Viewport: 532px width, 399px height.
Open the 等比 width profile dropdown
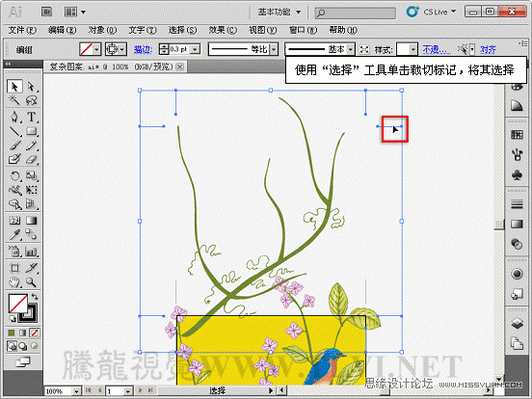point(274,49)
